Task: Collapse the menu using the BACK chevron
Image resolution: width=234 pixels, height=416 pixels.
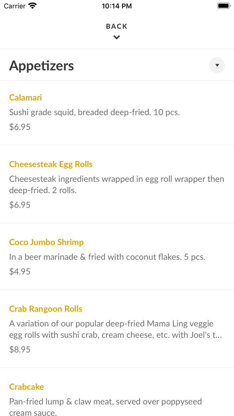Action: point(116,37)
